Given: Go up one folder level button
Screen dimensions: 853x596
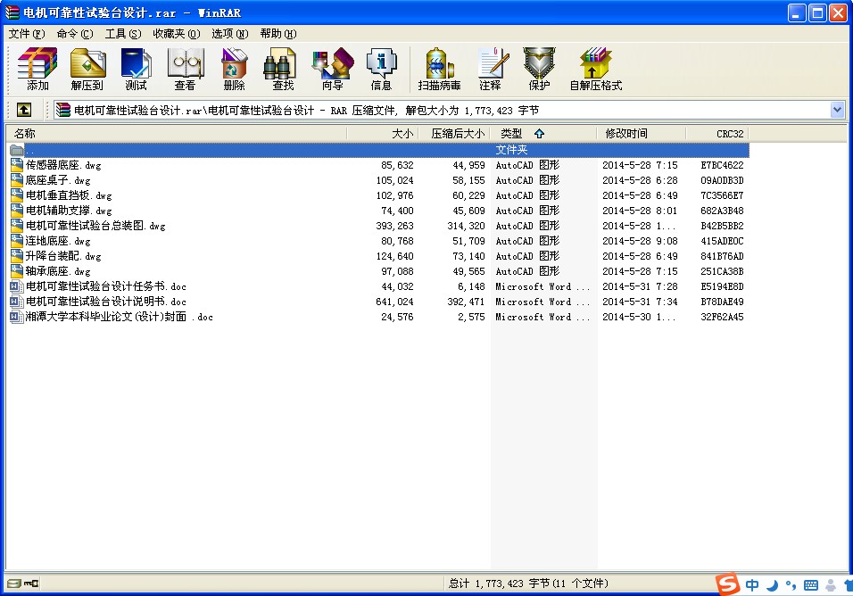Looking at the screenshot, I should [x=24, y=110].
